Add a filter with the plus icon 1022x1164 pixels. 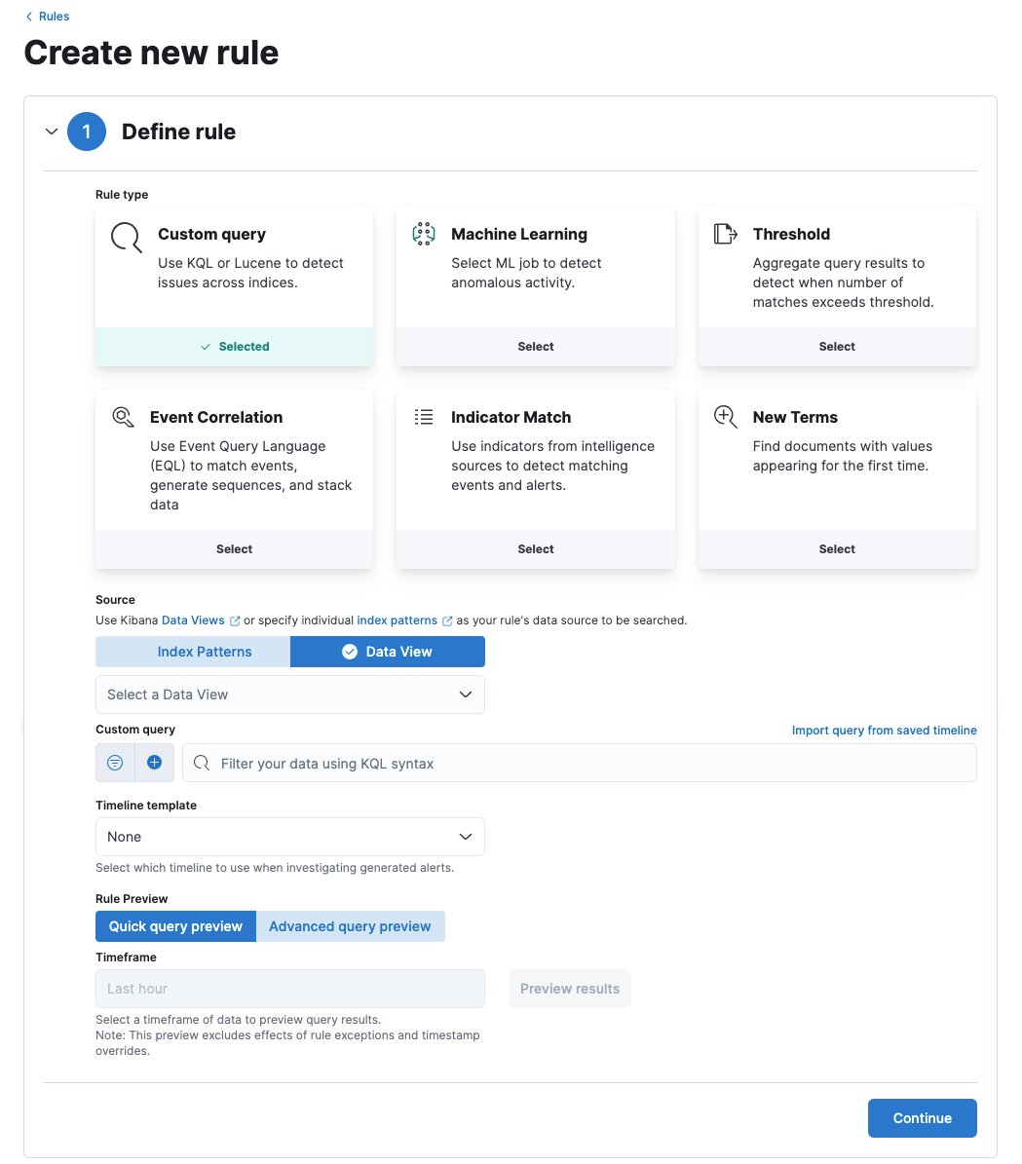[x=154, y=763]
